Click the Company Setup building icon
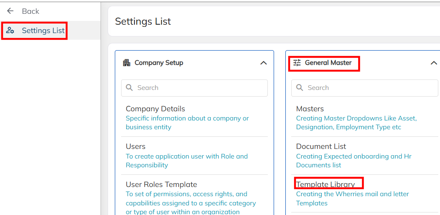The height and width of the screenshot is (215, 440). 127,63
